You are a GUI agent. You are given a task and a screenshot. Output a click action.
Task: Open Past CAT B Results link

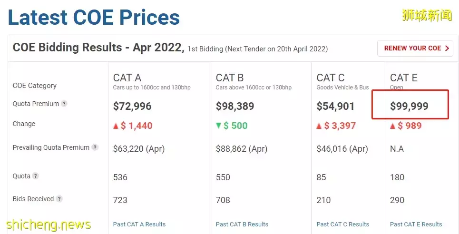point(242,224)
